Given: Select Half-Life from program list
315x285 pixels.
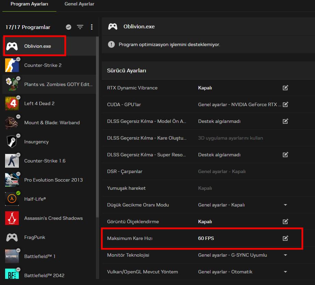Looking at the screenshot, I should pyautogui.click(x=49, y=199).
